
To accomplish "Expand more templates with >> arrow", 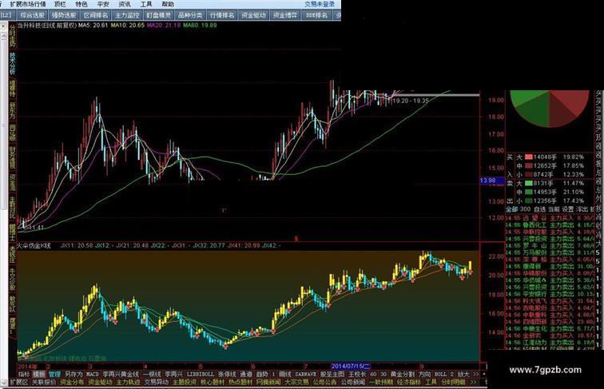I will point(475,374).
